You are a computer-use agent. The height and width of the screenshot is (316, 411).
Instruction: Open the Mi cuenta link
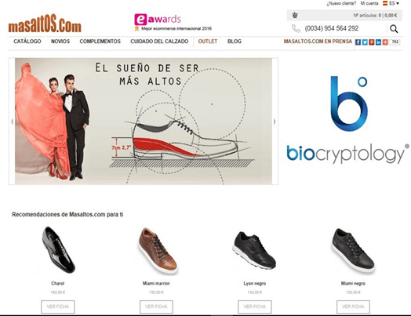(x=369, y=3)
